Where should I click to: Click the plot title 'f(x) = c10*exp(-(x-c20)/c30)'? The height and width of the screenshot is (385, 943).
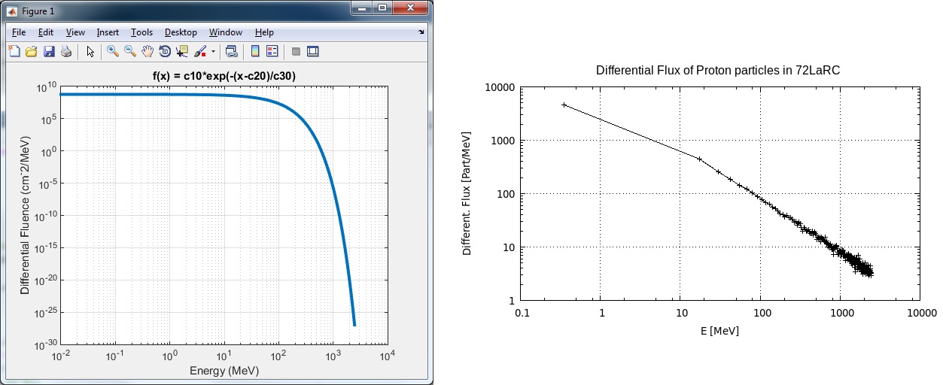click(x=224, y=76)
